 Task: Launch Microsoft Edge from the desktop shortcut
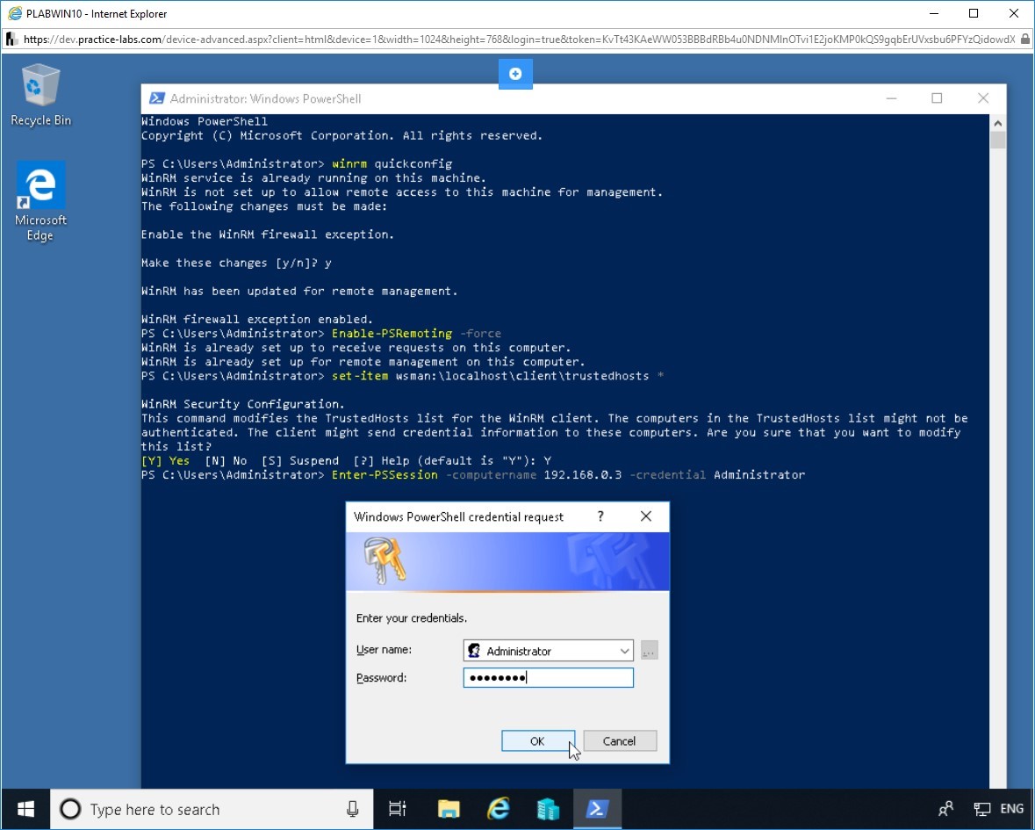(40, 201)
